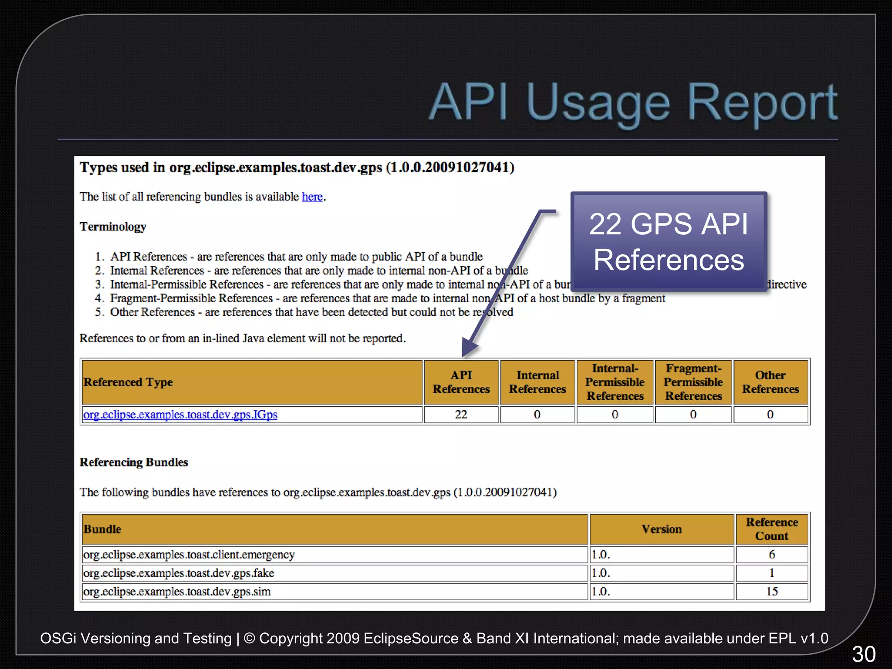Image resolution: width=892 pixels, height=669 pixels.
Task: Select the org.eclipse.examples.toast.dev.gps.fake bundle row
Action: tap(445, 573)
